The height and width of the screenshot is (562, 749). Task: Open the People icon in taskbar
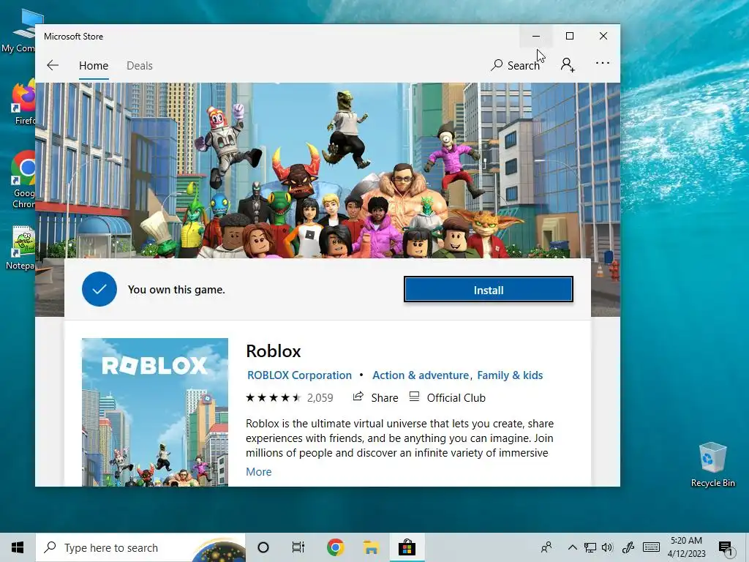(546, 547)
